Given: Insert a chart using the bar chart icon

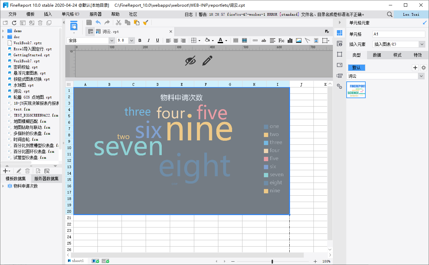Looking at the screenshot, I should click(290, 41).
